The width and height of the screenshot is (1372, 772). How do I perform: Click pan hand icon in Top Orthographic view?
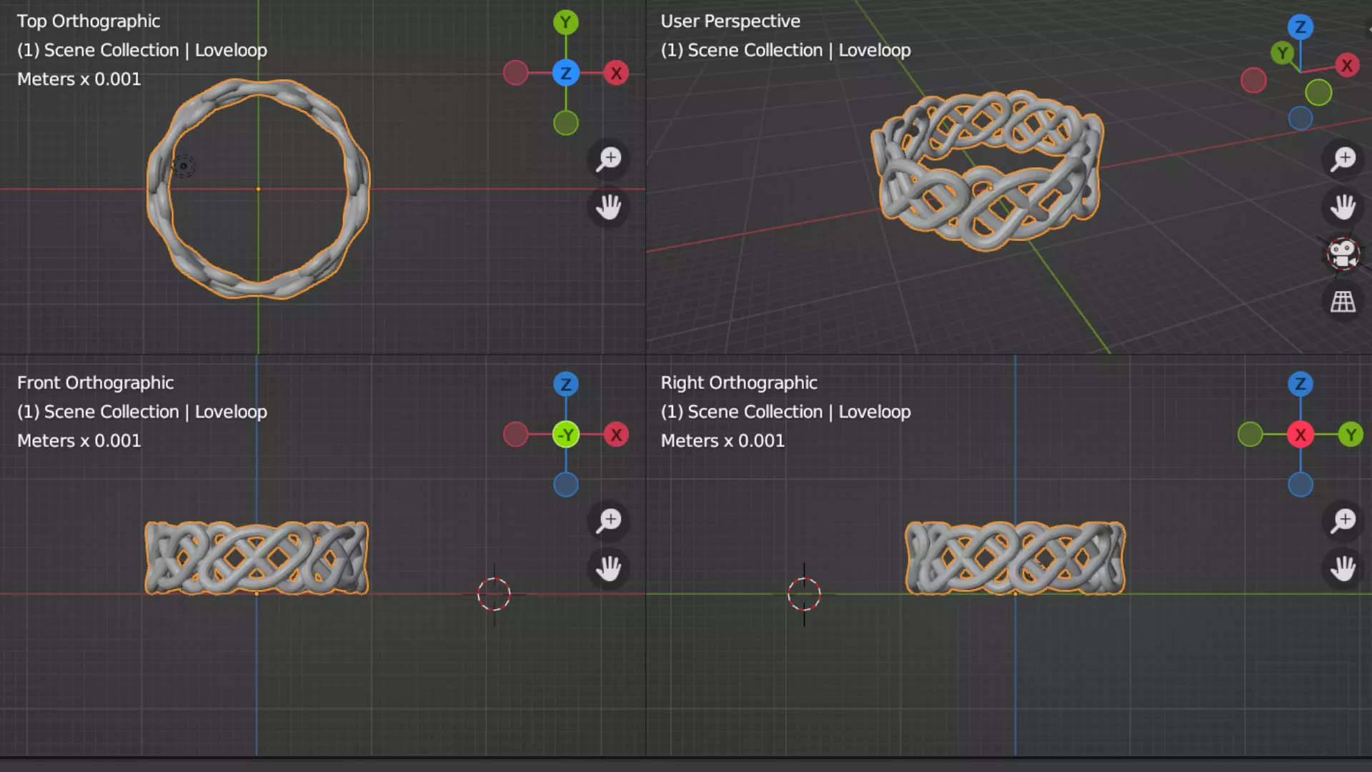tap(609, 208)
